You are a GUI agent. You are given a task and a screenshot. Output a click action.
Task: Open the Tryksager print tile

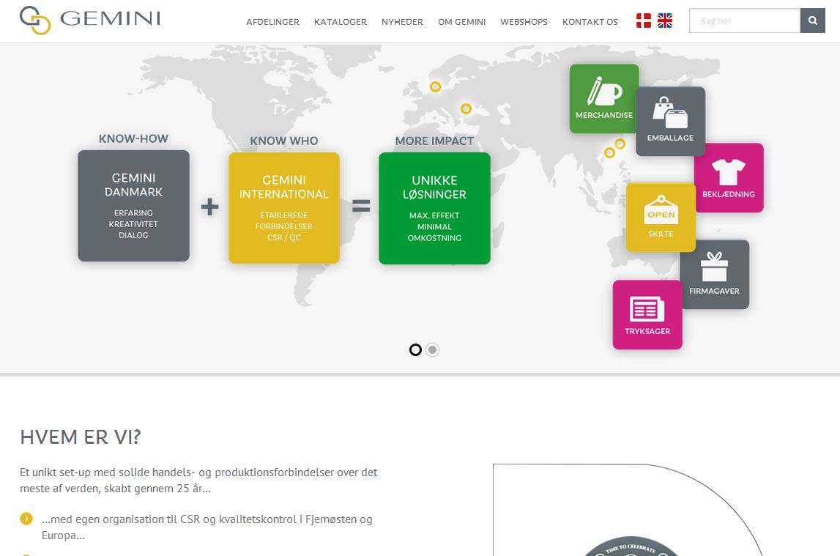click(647, 315)
